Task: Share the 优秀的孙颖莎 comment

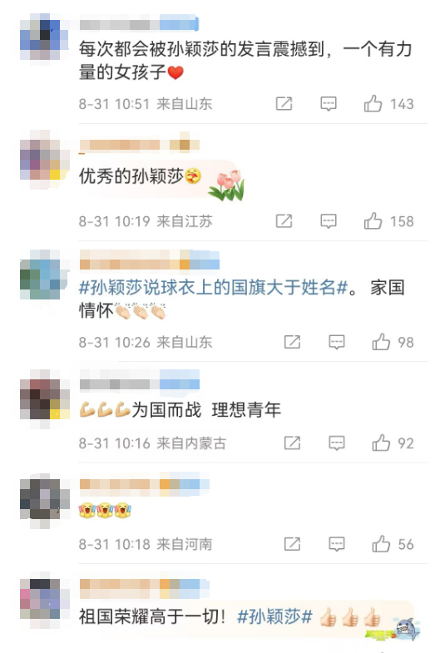Action: click(x=284, y=221)
